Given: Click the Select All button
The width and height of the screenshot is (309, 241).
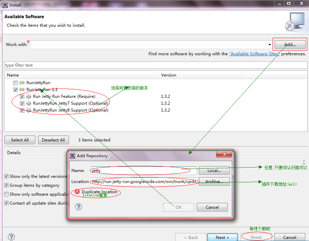Looking at the screenshot, I should (20, 140).
